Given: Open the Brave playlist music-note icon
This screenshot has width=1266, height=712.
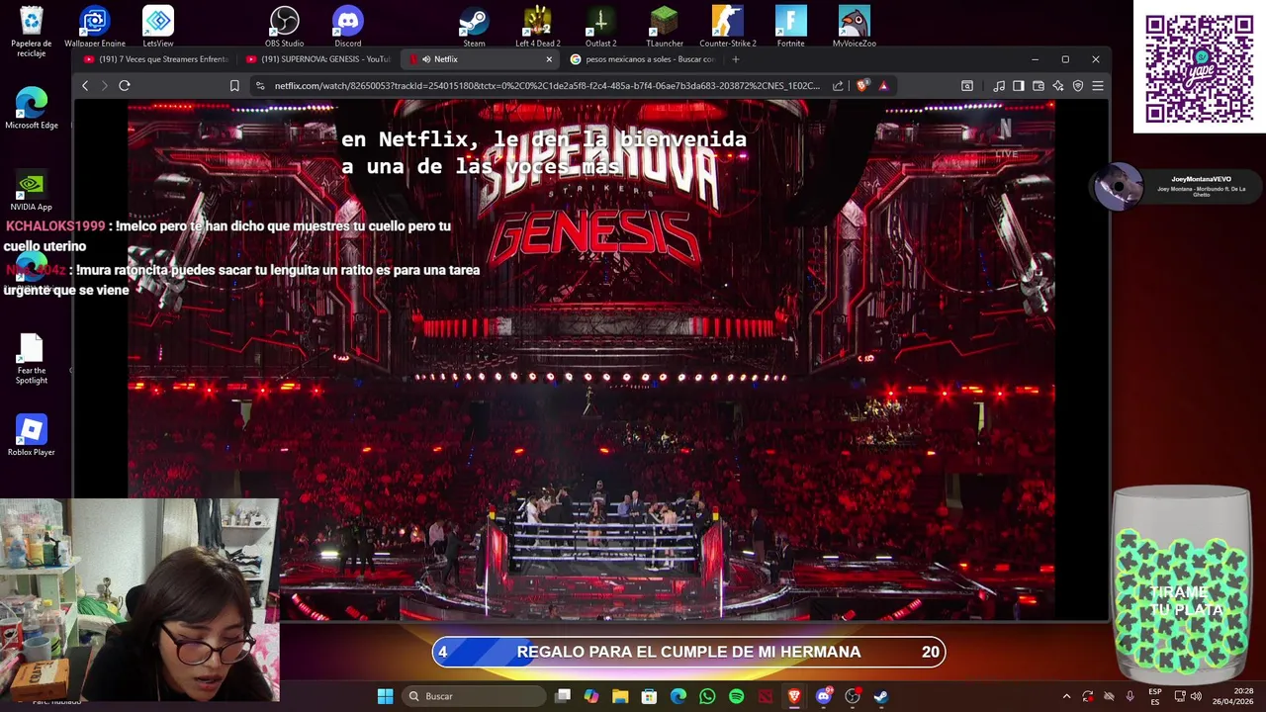Looking at the screenshot, I should (x=999, y=86).
